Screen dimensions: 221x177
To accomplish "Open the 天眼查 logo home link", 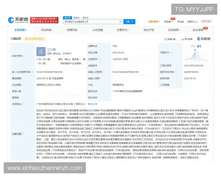I will pyautogui.click(x=18, y=20).
